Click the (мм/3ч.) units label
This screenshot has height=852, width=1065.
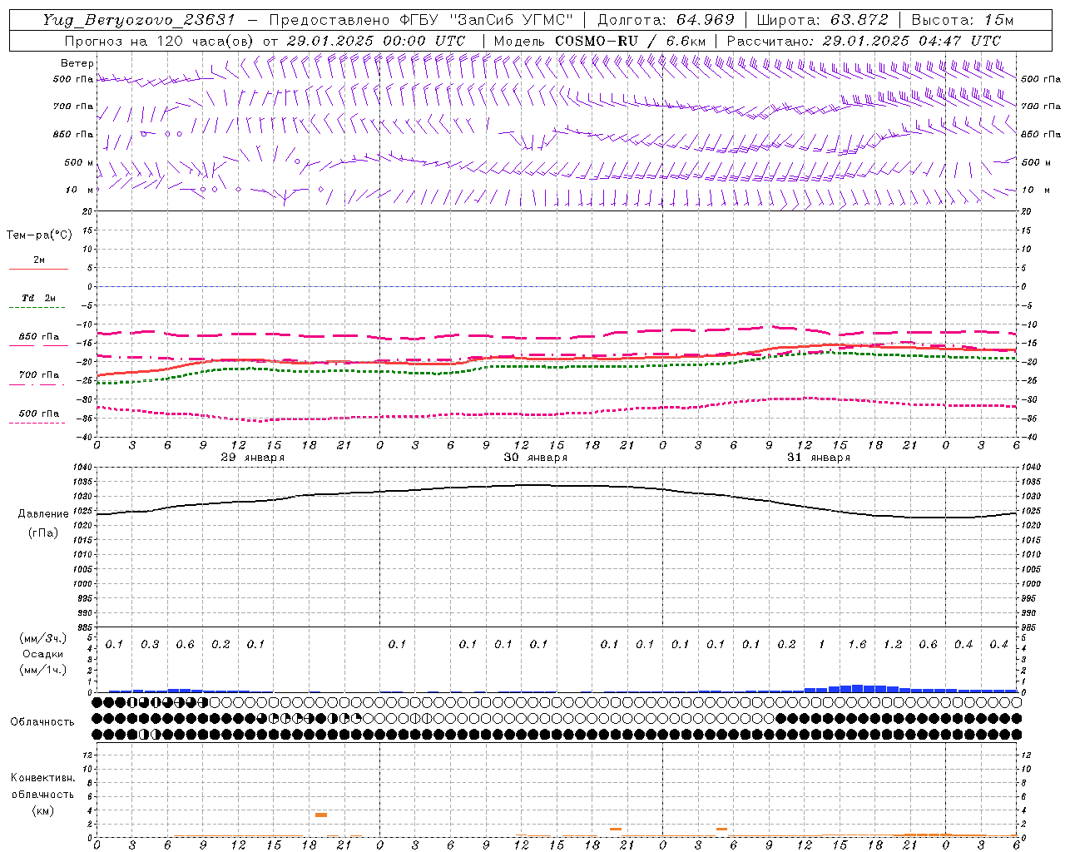pos(43,638)
